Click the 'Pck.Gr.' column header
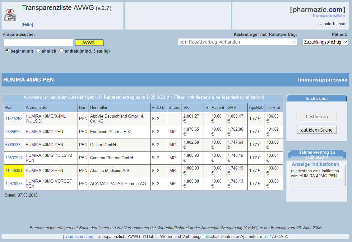Screen dimensions: 352x242 pyautogui.click(x=158, y=108)
